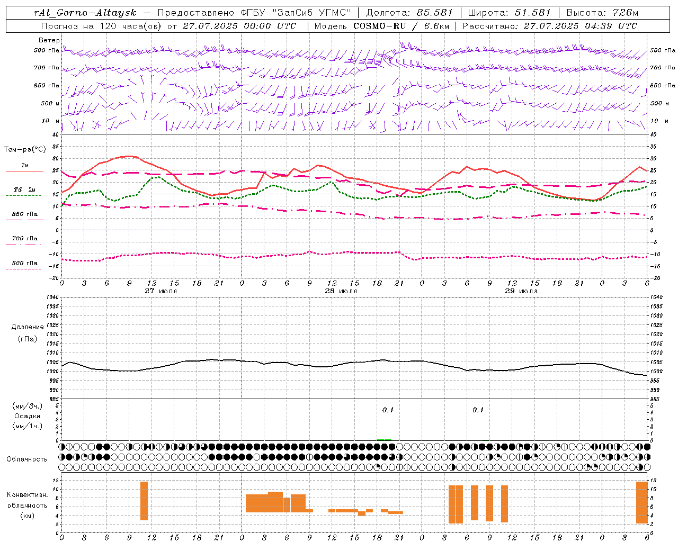Click the 500 м wind level label on left

pos(50,103)
